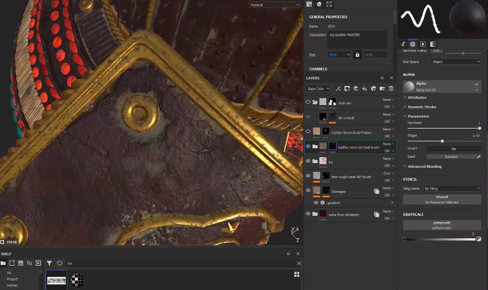Adjust the Hardness slider
The height and width of the screenshot is (290, 488).
(x=444, y=128)
